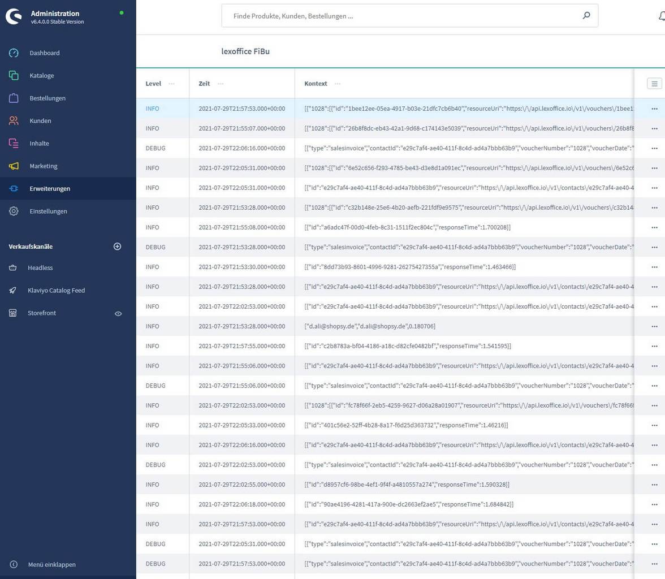This screenshot has height=579, width=665.
Task: Click the Bestellungen shopping bag icon
Action: (14, 98)
